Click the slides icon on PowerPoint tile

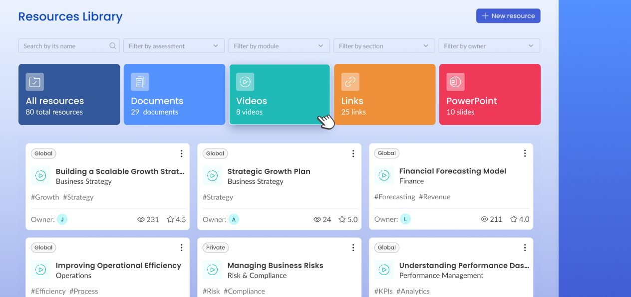coord(455,82)
